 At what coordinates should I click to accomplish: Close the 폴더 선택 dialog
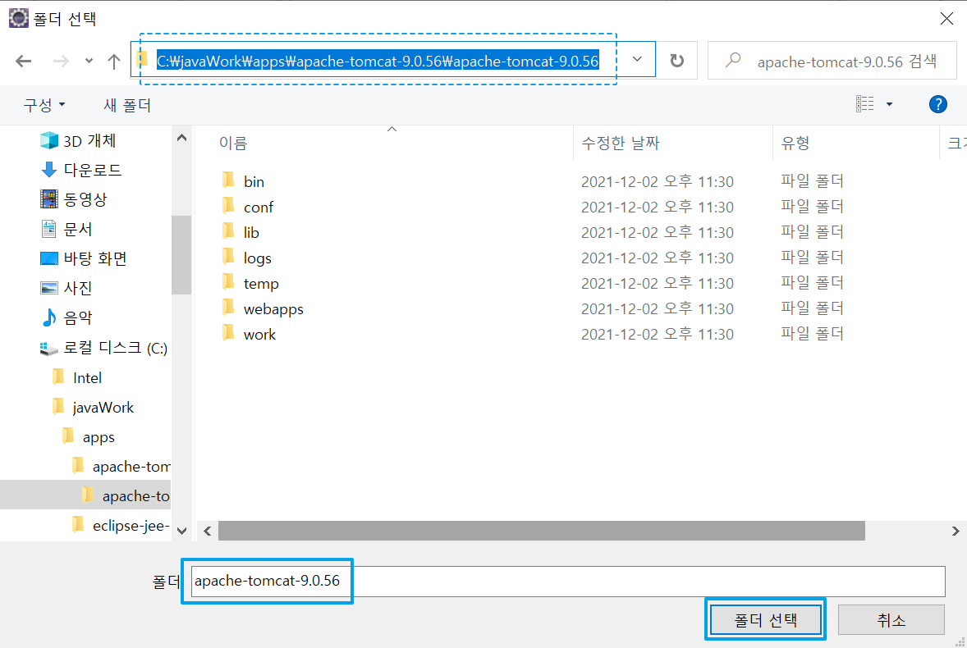(x=946, y=19)
